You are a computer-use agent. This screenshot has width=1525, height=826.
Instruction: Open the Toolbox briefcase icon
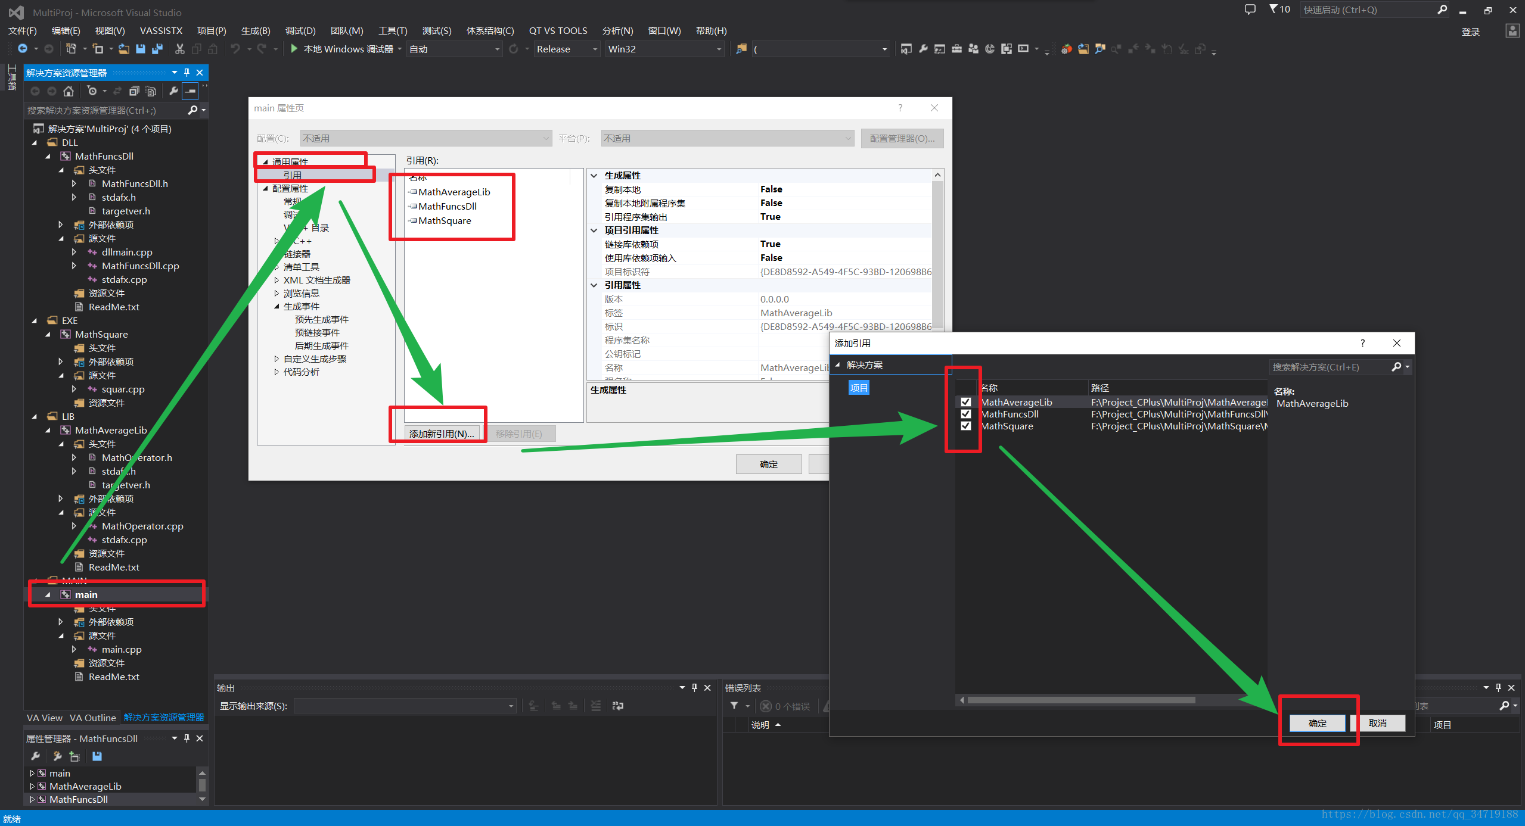pos(956,49)
